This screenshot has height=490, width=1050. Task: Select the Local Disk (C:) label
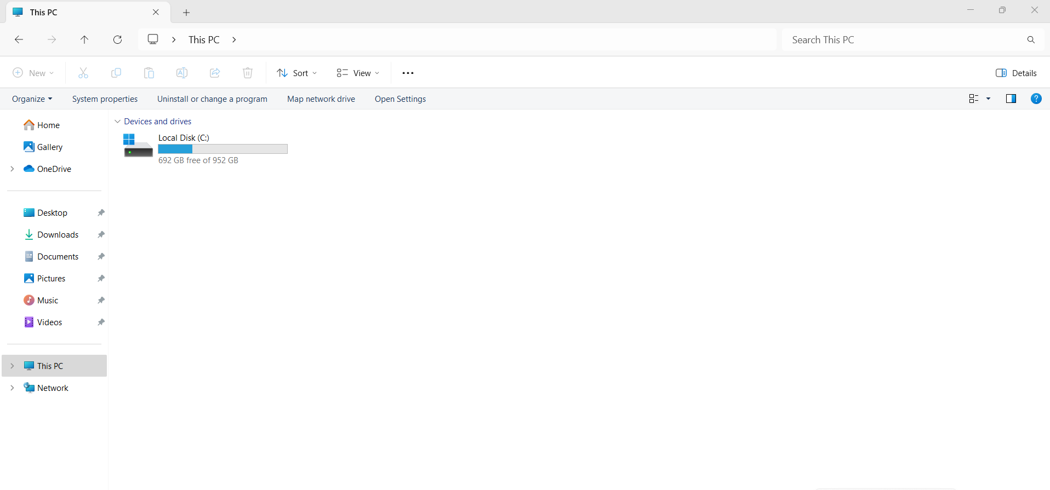(x=184, y=137)
